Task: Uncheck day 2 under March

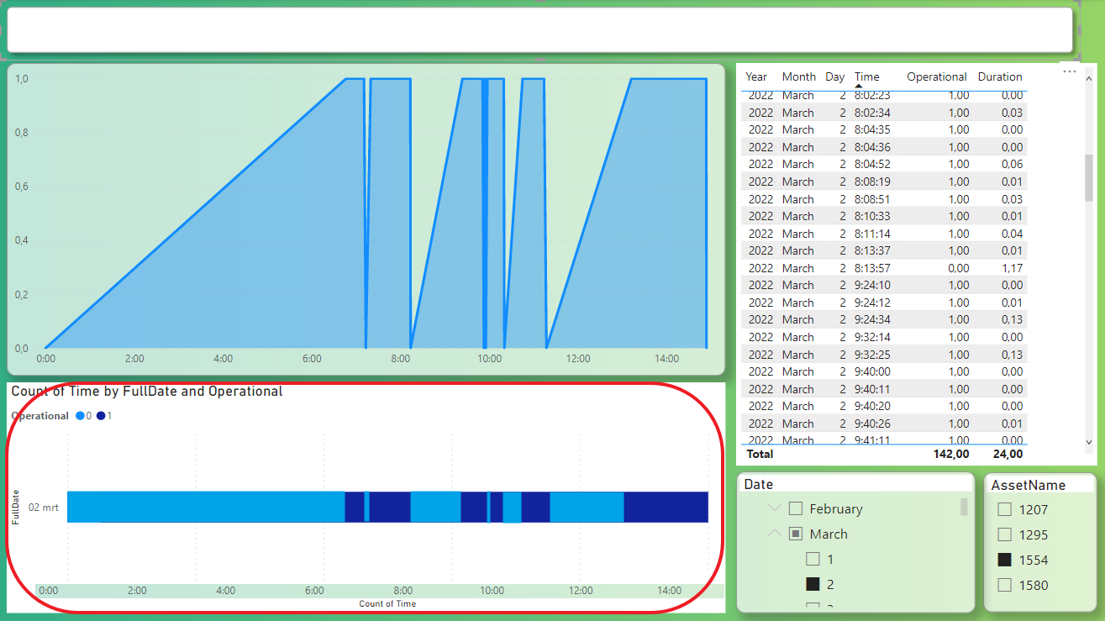Action: pos(813,584)
